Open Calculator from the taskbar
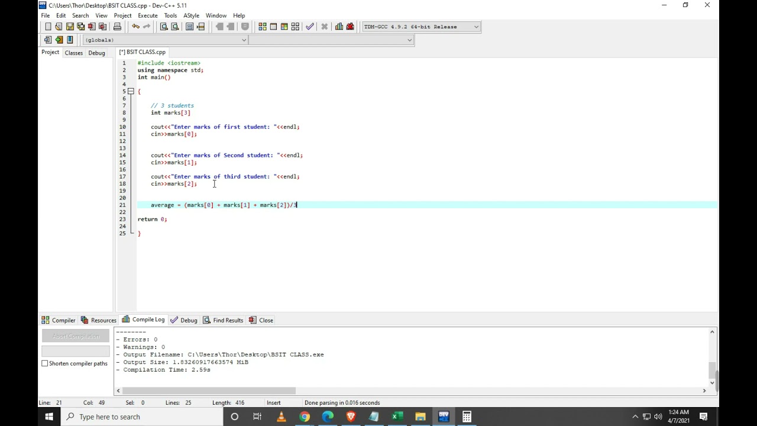 point(467,417)
